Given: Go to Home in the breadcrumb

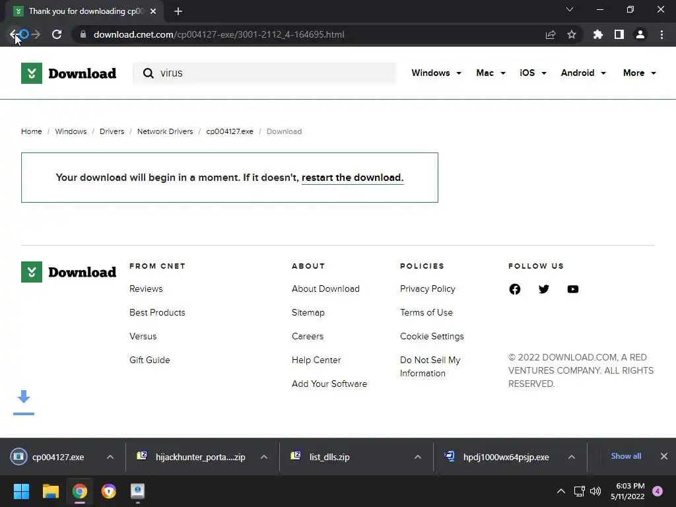Looking at the screenshot, I should [32, 131].
